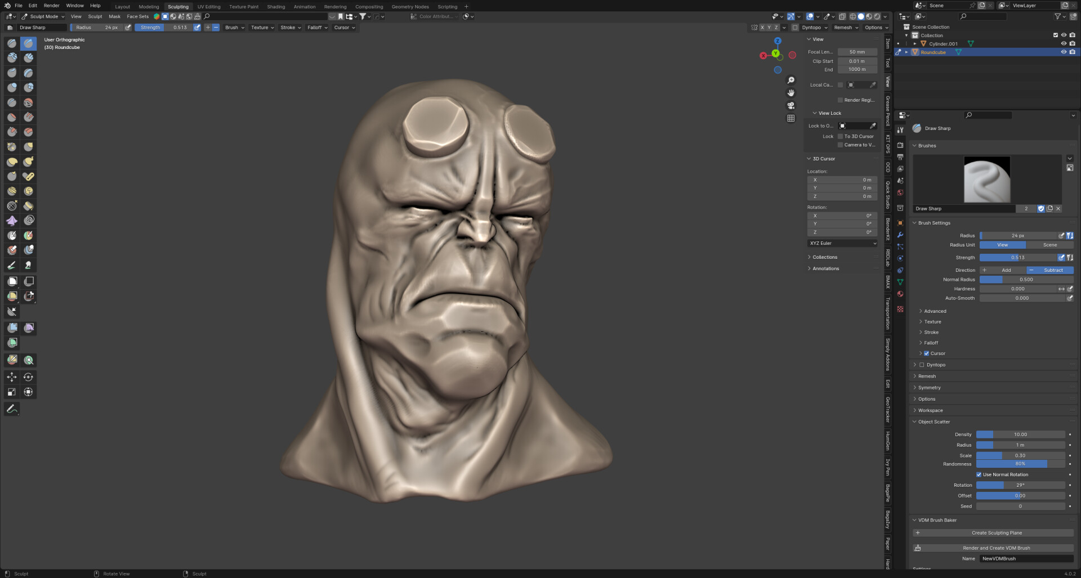The width and height of the screenshot is (1081, 578).
Task: Click the pan view hand icon
Action: point(790,93)
